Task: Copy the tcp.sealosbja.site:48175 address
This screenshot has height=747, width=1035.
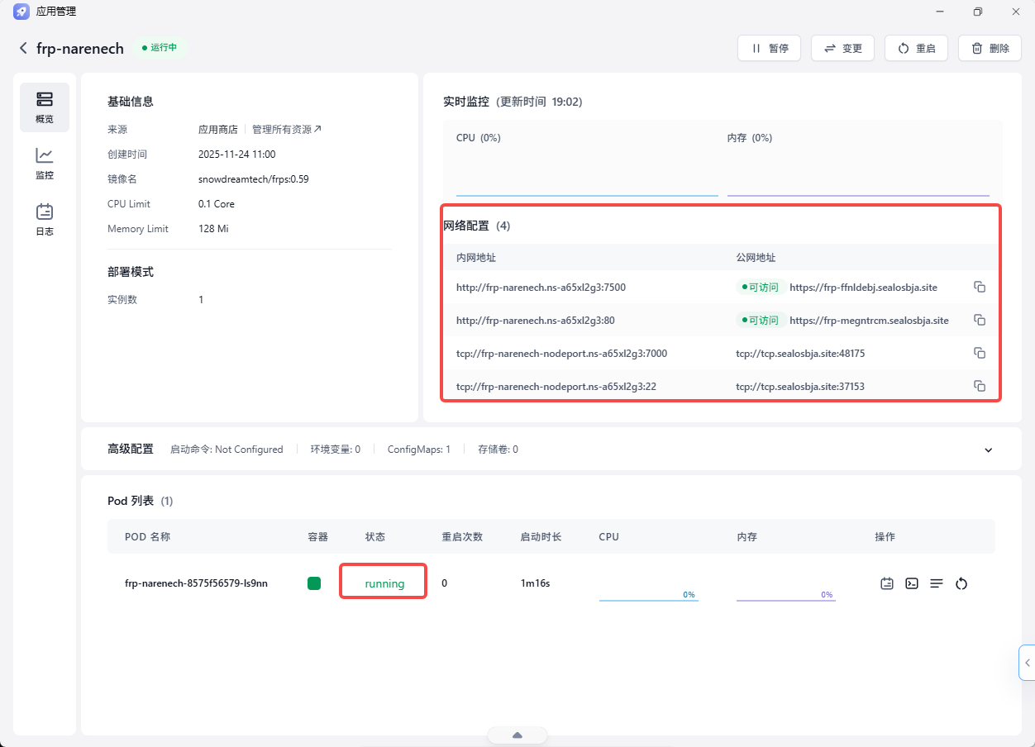Action: (980, 353)
